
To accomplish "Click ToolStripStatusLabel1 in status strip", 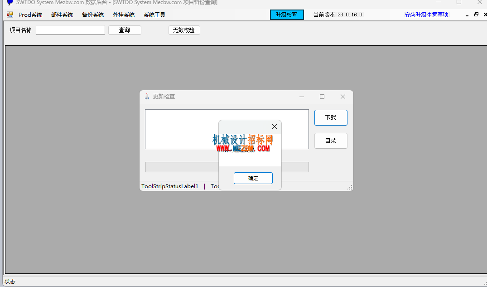I will coord(169,186).
